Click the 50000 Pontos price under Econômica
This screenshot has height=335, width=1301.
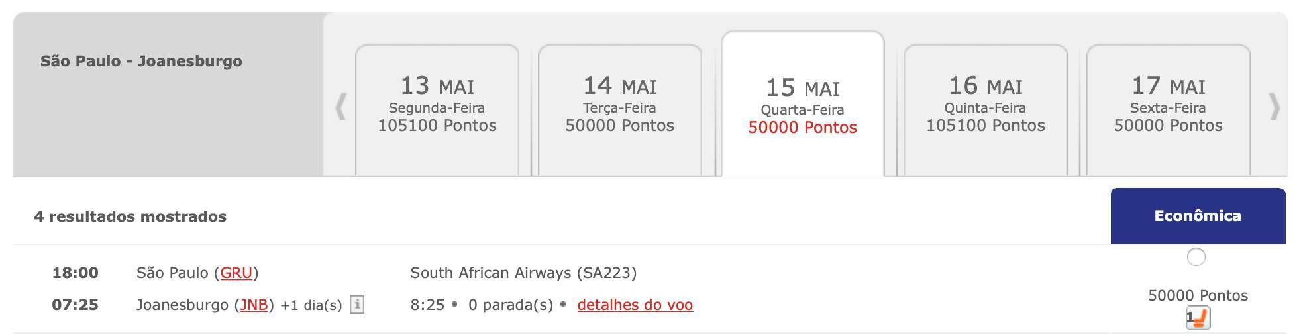tap(1198, 295)
